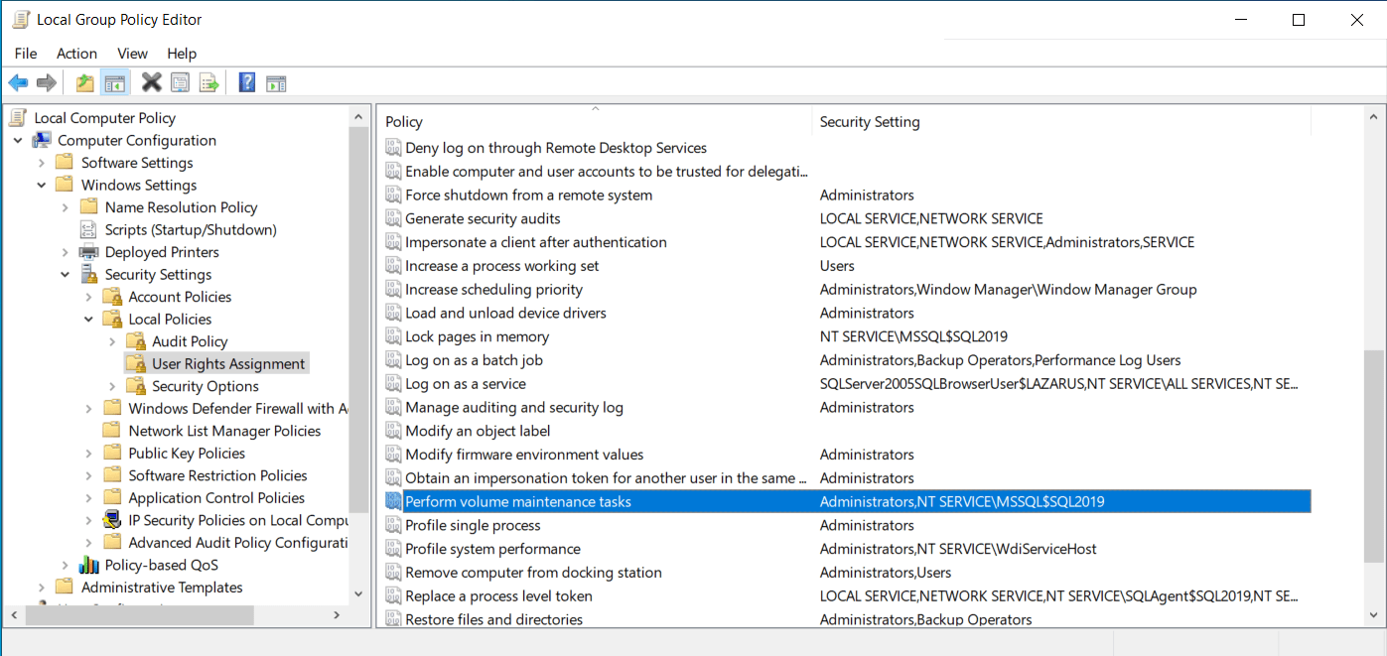Open the Lock pages in memory policy

476,335
